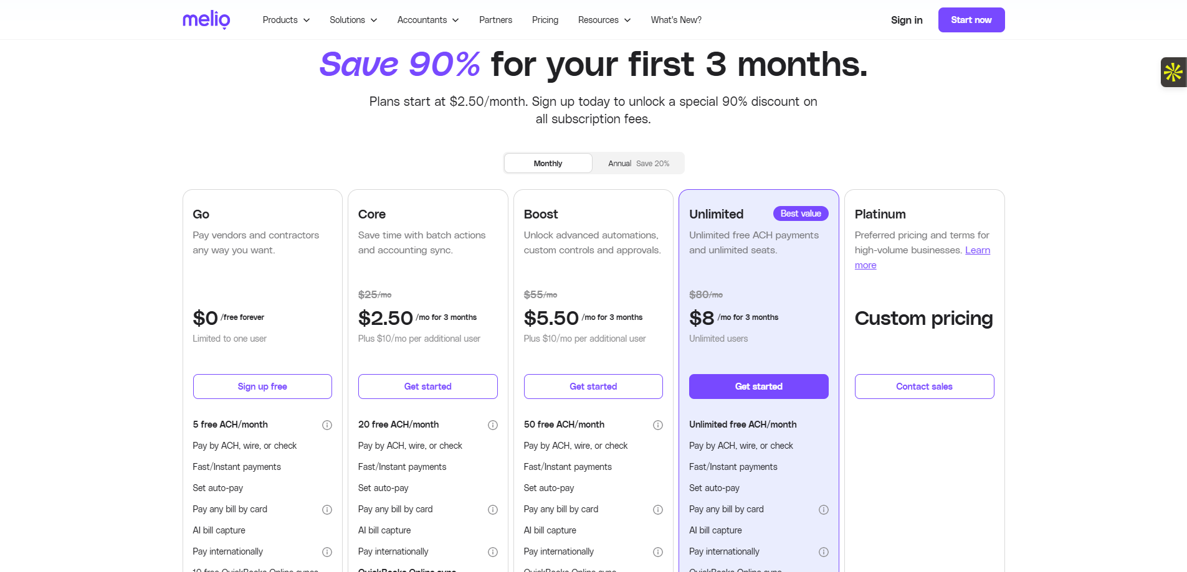Expand the Solutions dropdown menu
The width and height of the screenshot is (1187, 572).
[353, 20]
